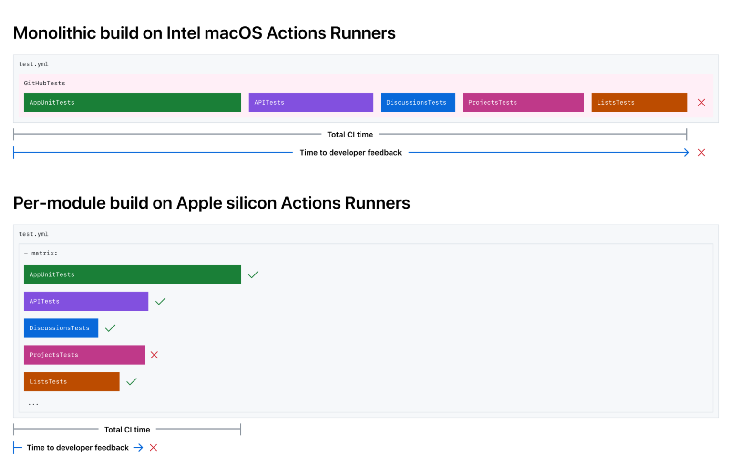Screen dimensions: 732x474
Task: Click the Total CI time span bar
Action: 350,134
